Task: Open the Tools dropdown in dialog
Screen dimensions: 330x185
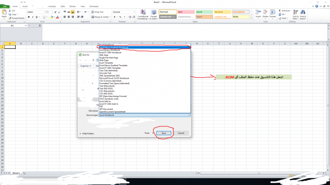Action: [x=149, y=133]
